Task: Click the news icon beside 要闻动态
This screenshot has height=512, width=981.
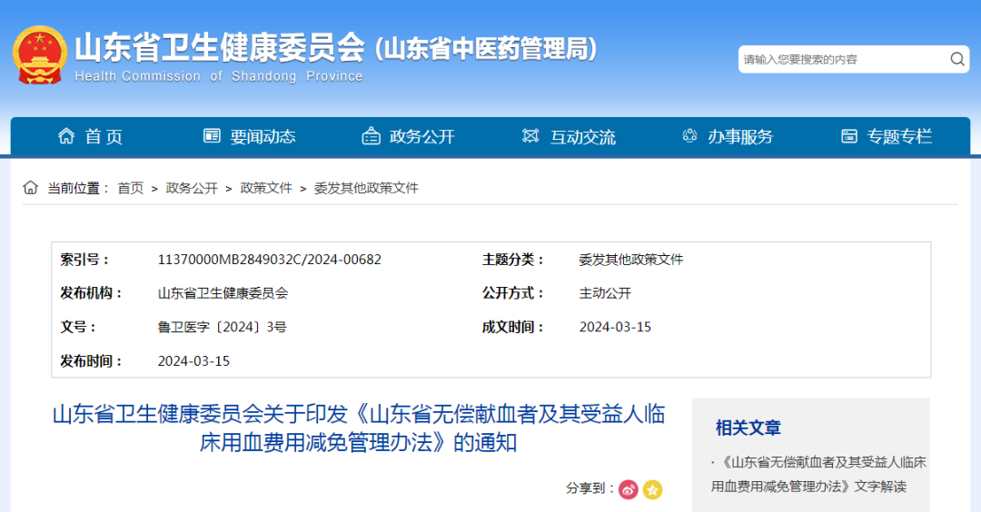Action: pyautogui.click(x=212, y=135)
